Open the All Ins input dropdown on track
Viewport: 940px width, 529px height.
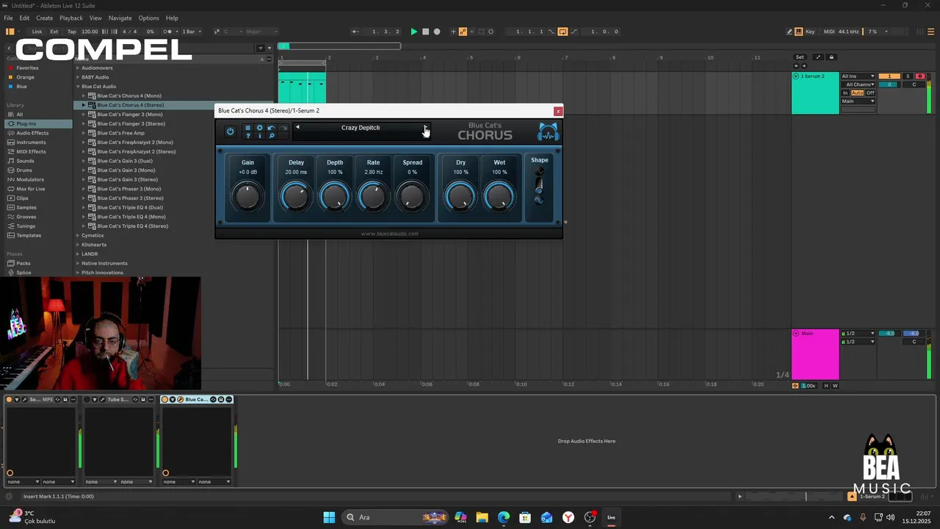858,76
